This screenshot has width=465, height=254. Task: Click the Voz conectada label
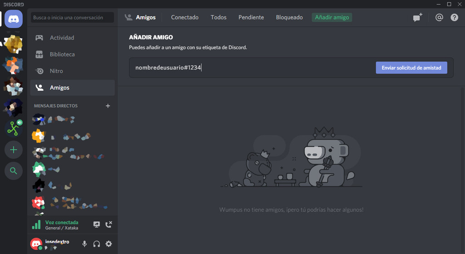[62, 222]
